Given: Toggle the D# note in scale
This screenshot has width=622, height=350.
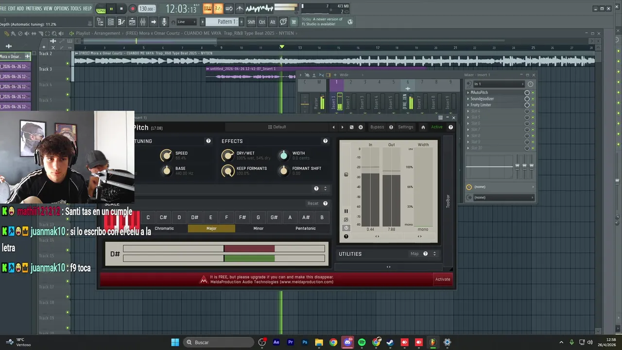Looking at the screenshot, I should [195, 217].
